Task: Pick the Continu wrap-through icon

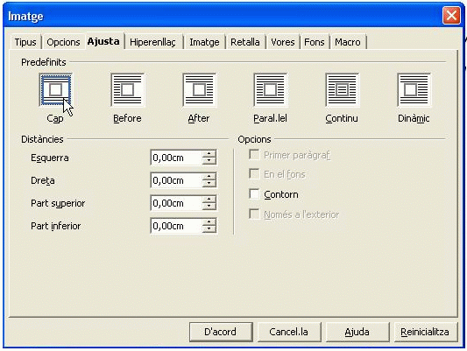Action: (342, 89)
